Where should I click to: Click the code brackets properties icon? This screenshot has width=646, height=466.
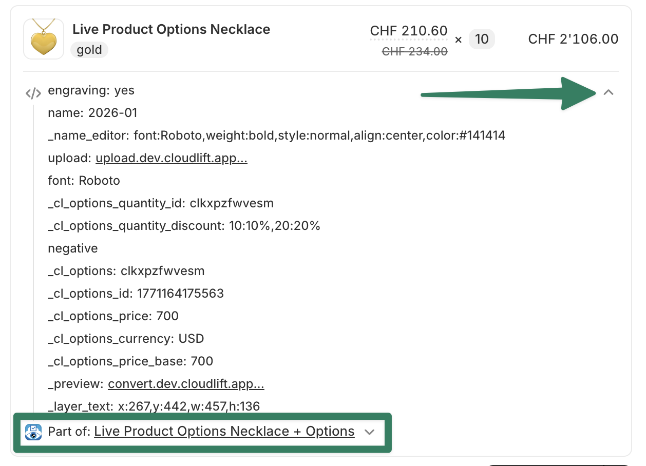[x=33, y=93]
